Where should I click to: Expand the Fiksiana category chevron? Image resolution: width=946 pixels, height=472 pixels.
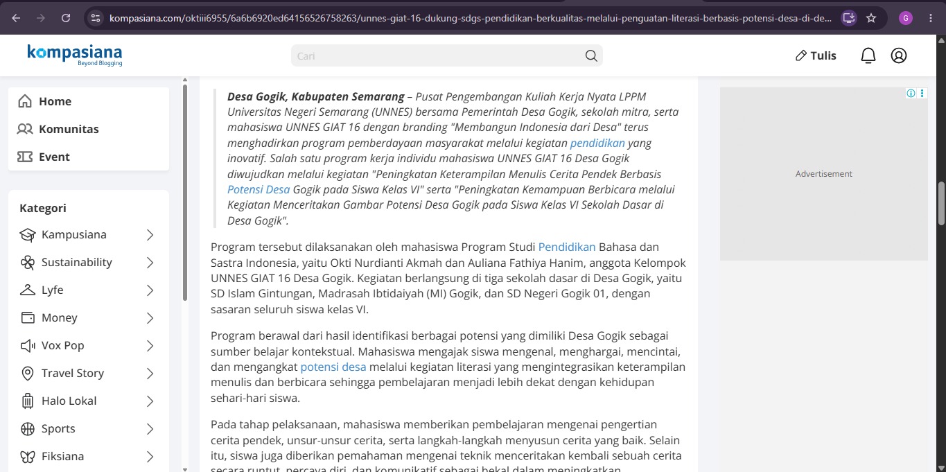pyautogui.click(x=150, y=457)
